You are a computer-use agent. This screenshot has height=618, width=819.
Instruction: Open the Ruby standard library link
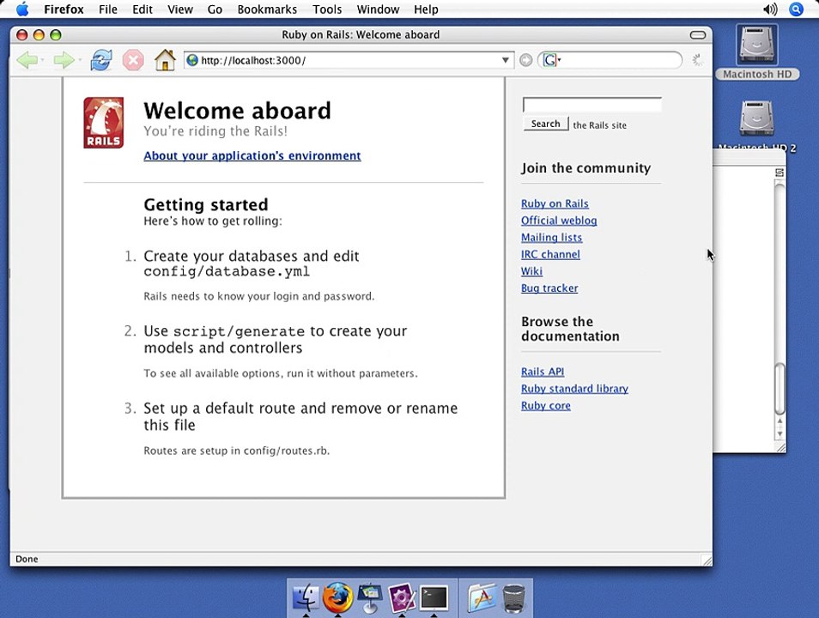tap(574, 389)
